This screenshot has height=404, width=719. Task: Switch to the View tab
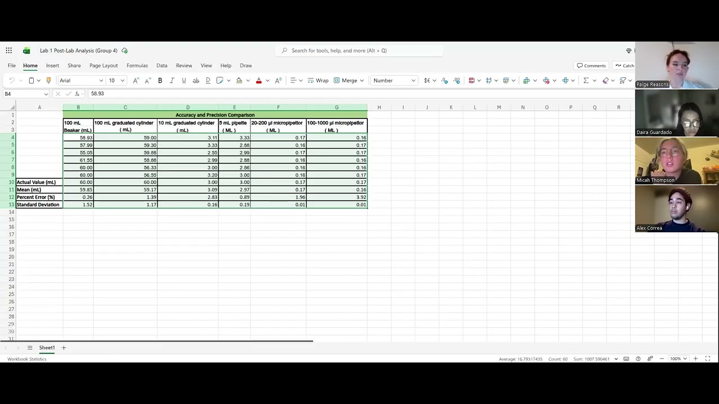206,66
